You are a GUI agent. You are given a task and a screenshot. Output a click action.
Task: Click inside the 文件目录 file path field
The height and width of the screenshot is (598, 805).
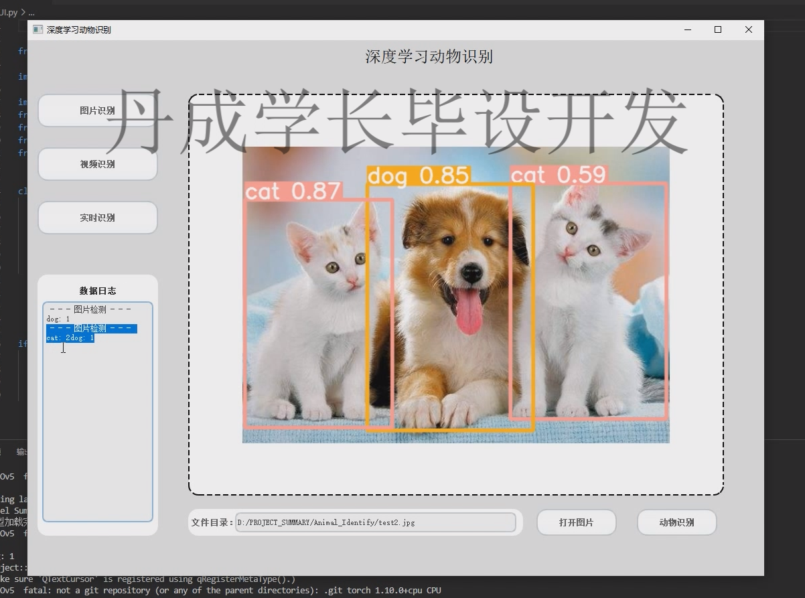point(375,522)
